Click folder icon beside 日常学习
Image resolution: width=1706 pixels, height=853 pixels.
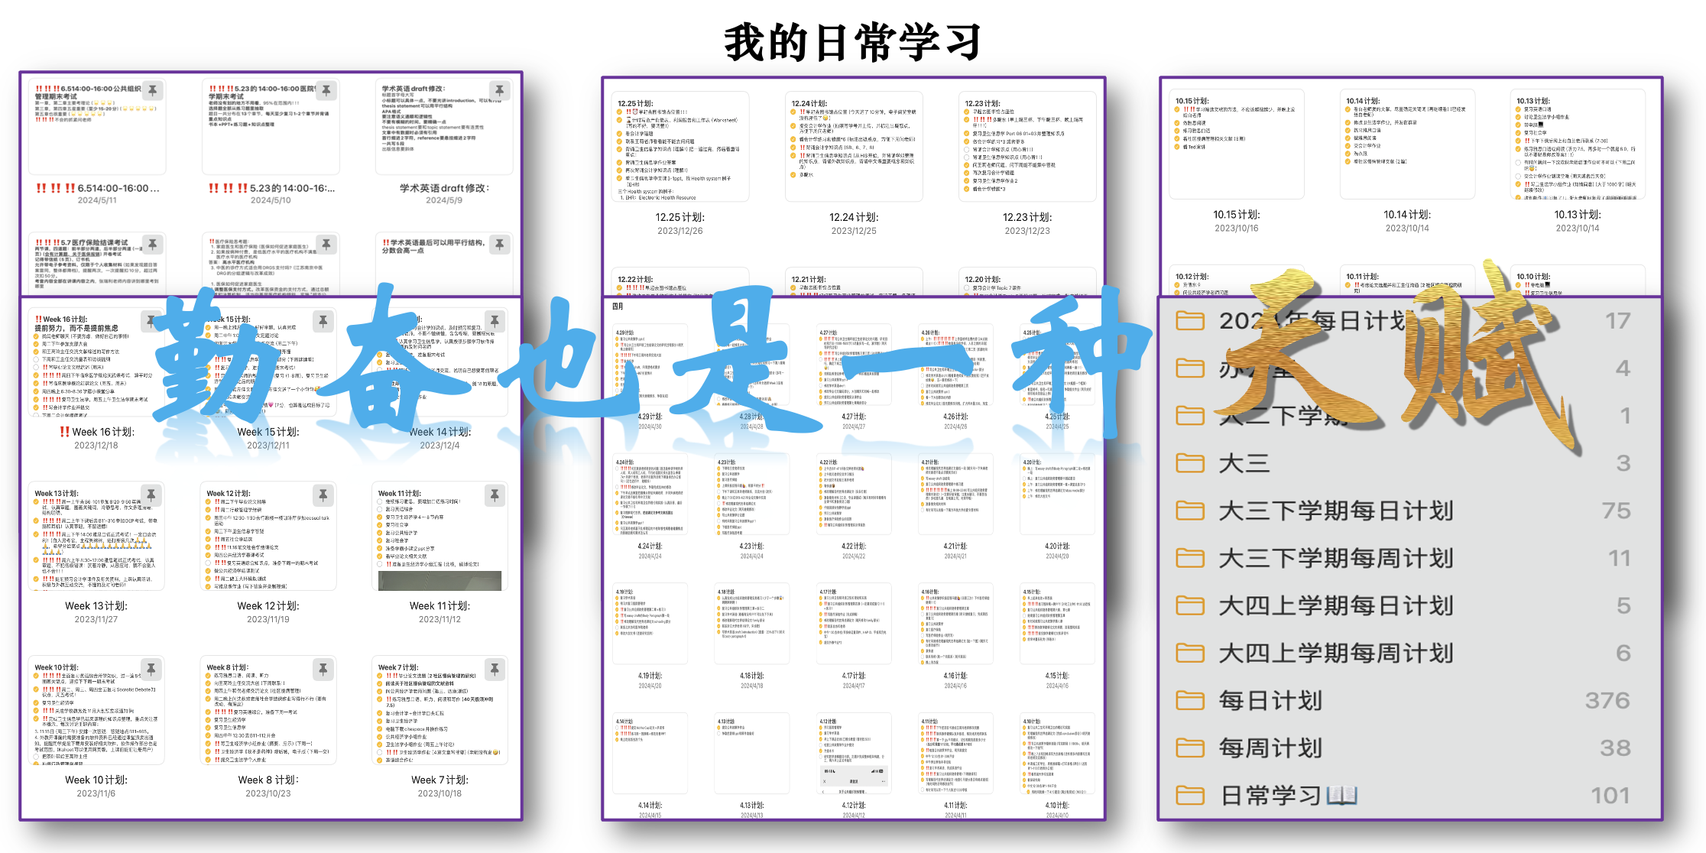tap(1190, 796)
